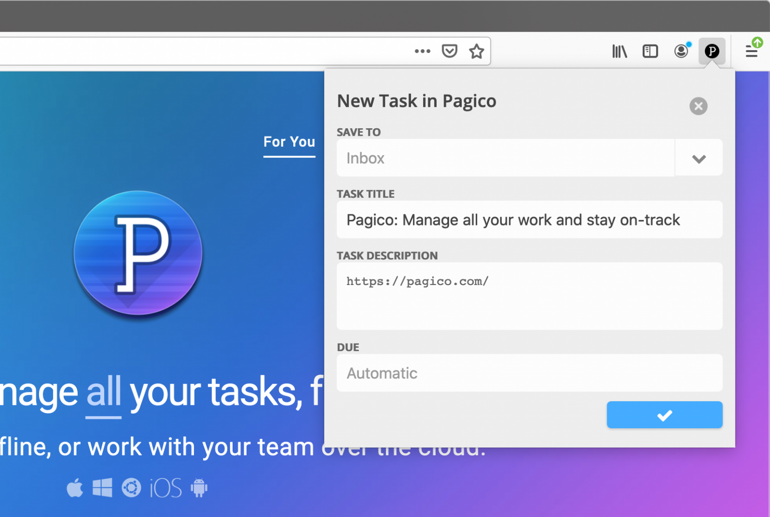Set due date in Automatic field
The image size is (770, 517).
point(529,373)
